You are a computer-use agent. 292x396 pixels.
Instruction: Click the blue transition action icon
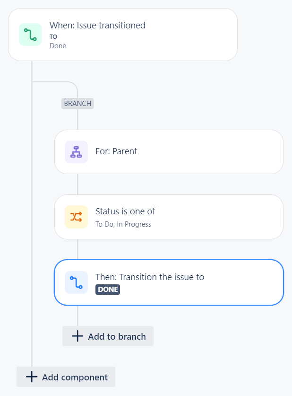(76, 282)
